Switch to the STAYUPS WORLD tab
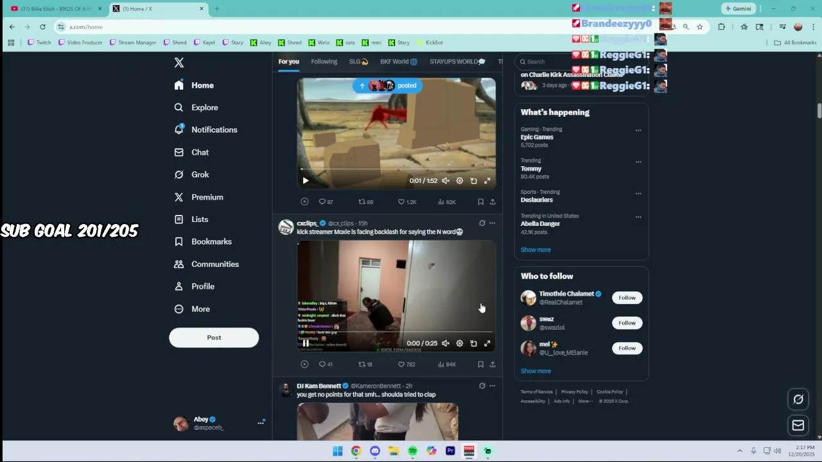822x462 pixels. click(x=457, y=62)
